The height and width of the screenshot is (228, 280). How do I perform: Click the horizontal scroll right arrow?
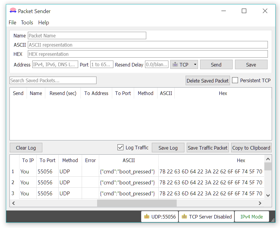[260, 203]
